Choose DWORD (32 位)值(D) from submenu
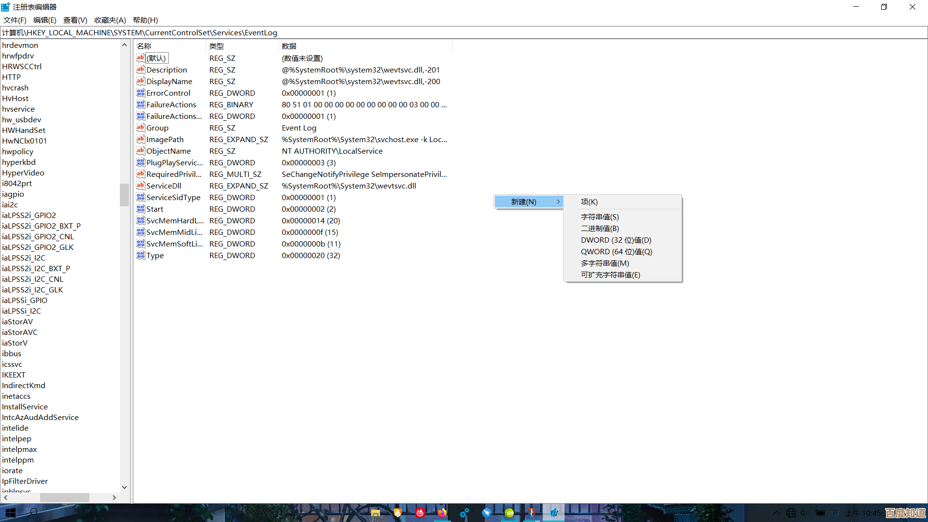This screenshot has width=928, height=522. click(616, 240)
